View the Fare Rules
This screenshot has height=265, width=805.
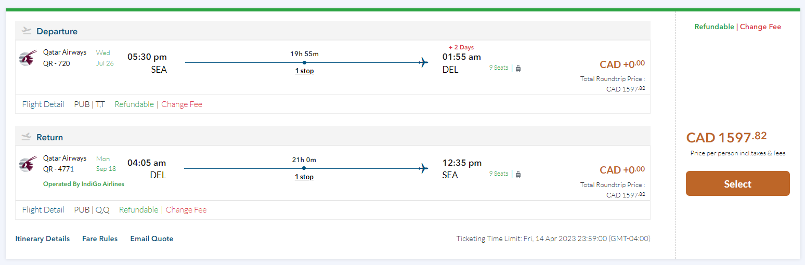(x=100, y=239)
